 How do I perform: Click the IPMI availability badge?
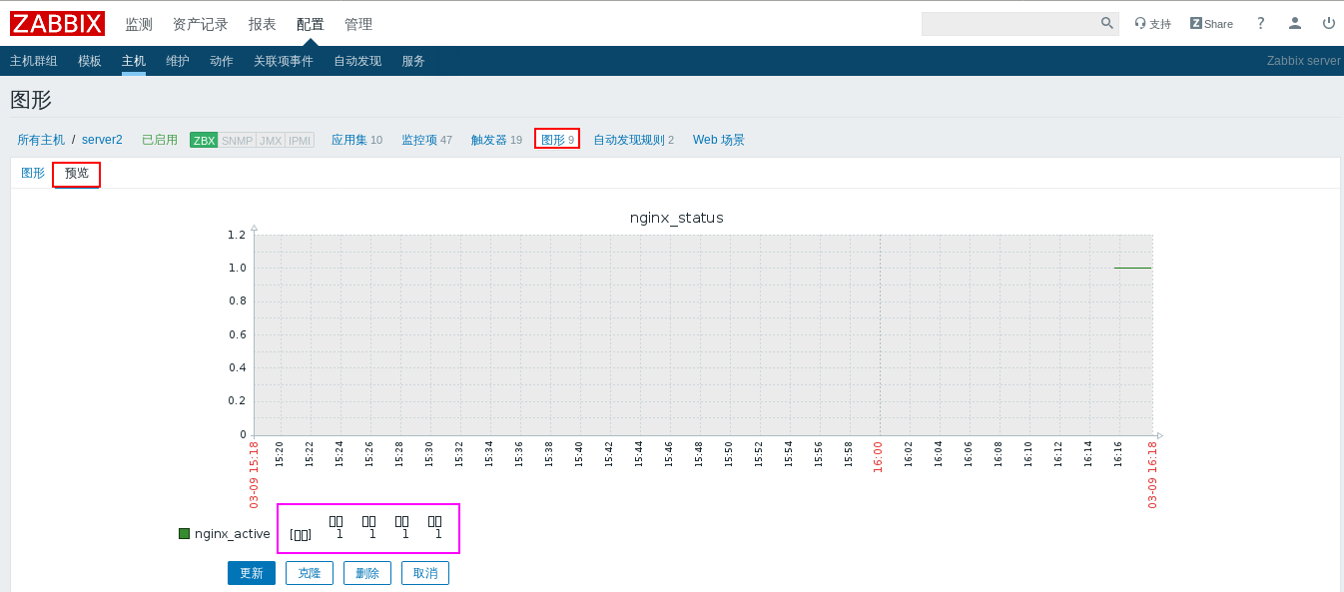(300, 140)
